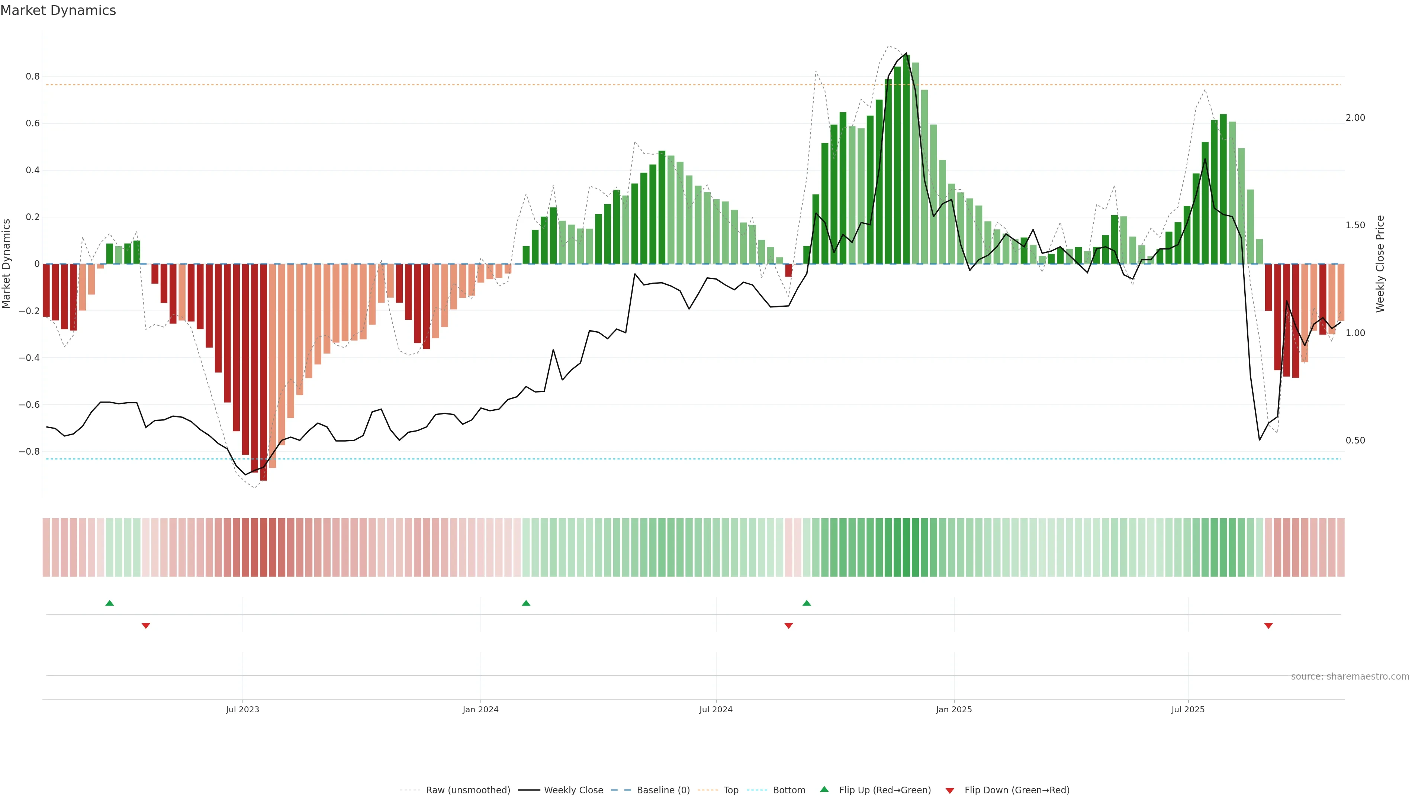
Task: Click the Jul 2023 x-axis label
Action: pyautogui.click(x=242, y=709)
